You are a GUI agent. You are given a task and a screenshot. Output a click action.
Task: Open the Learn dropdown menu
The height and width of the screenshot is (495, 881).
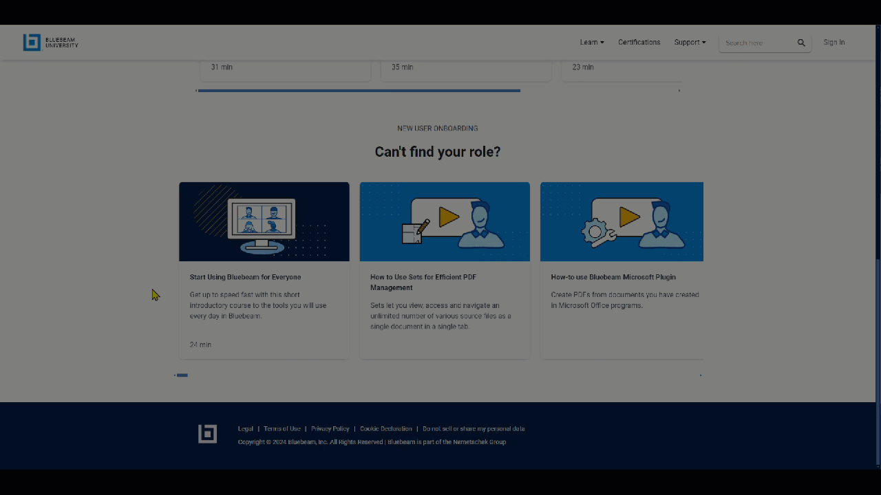(591, 43)
